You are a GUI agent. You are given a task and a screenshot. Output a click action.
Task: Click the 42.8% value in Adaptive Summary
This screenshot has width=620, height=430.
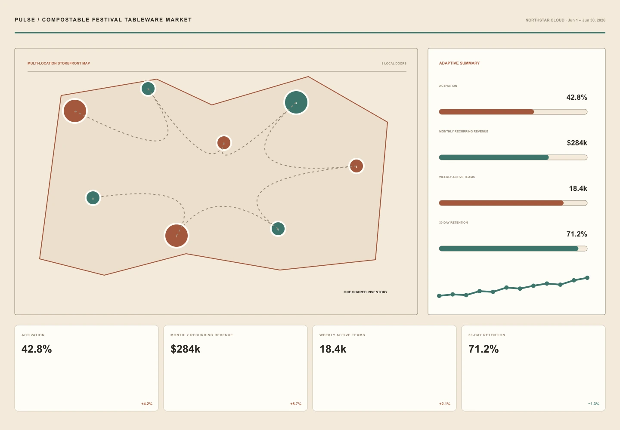[577, 98]
